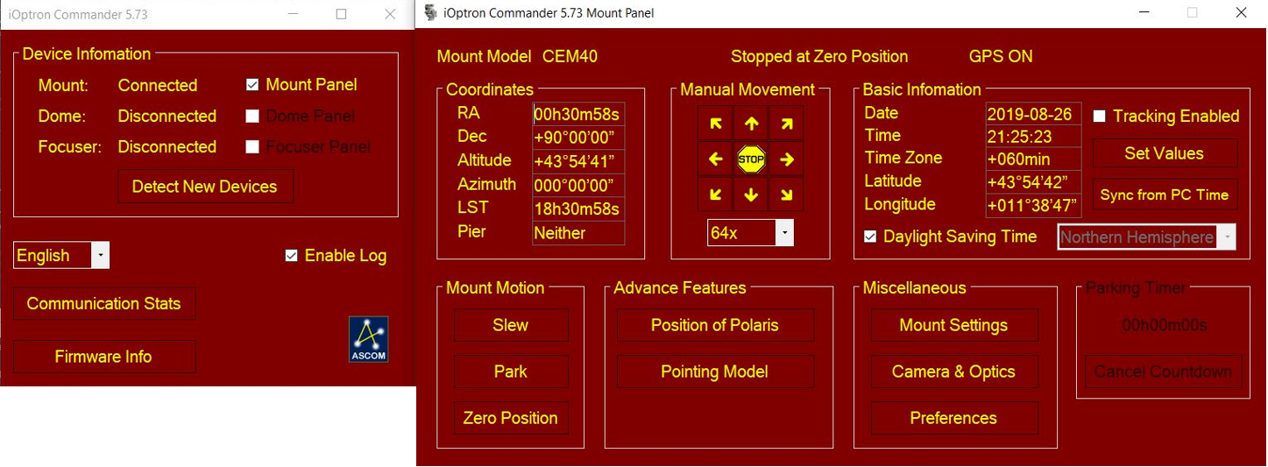1268x467 pixels.
Task: Click the RA value field
Action: click(x=578, y=115)
